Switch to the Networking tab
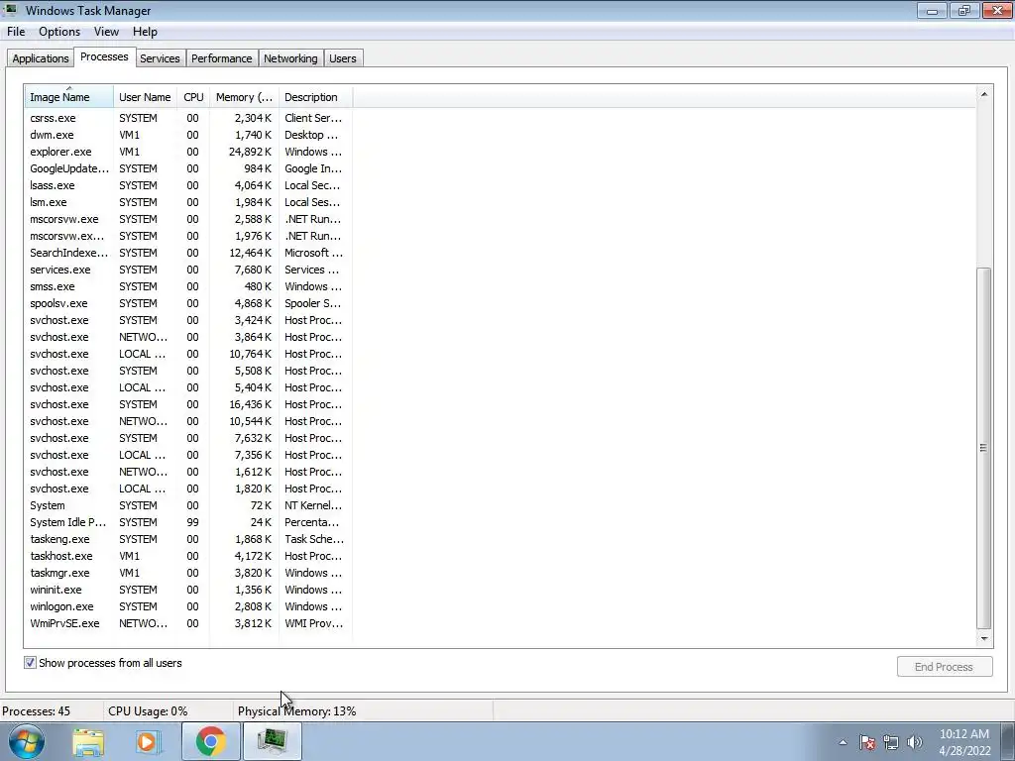This screenshot has width=1015, height=761. (x=290, y=58)
